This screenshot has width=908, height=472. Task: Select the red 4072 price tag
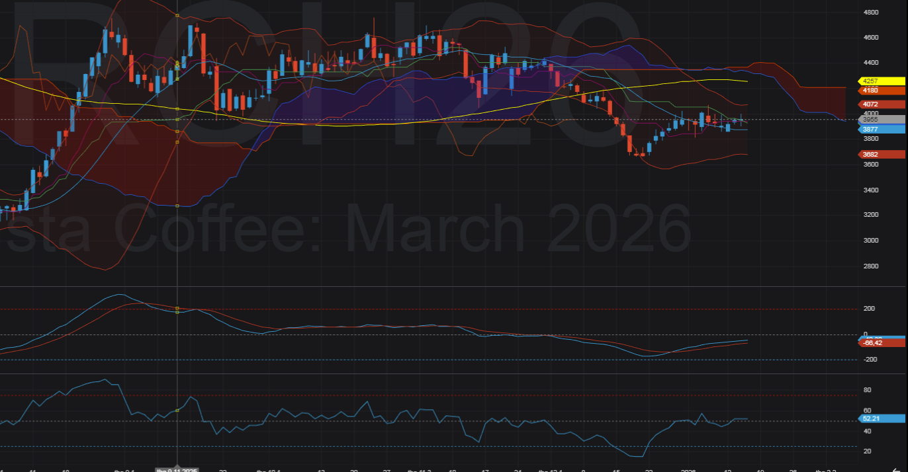tap(881, 104)
